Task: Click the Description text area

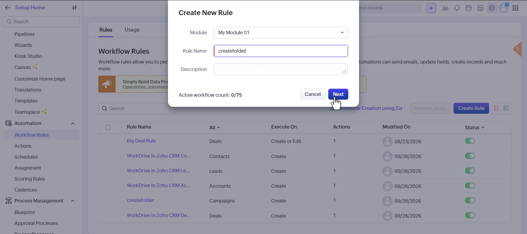Action: [x=281, y=69]
